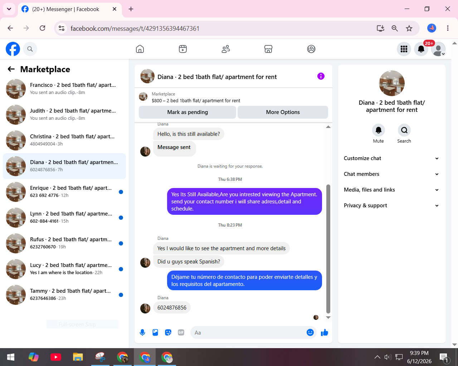Viewport: 458px width, 366px height.
Task: Click the Facebook search magnifier icon
Action: [x=30, y=49]
